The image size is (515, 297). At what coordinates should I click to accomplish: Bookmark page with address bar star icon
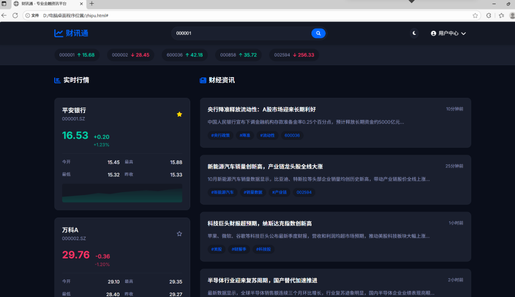475,16
